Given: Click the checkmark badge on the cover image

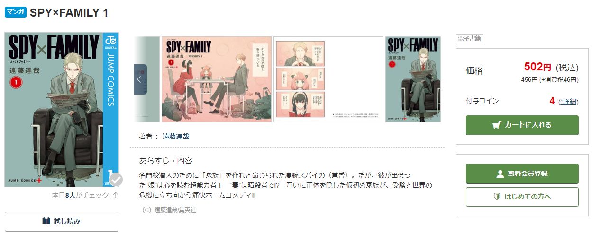Looking at the screenshot, I should click(x=116, y=180).
